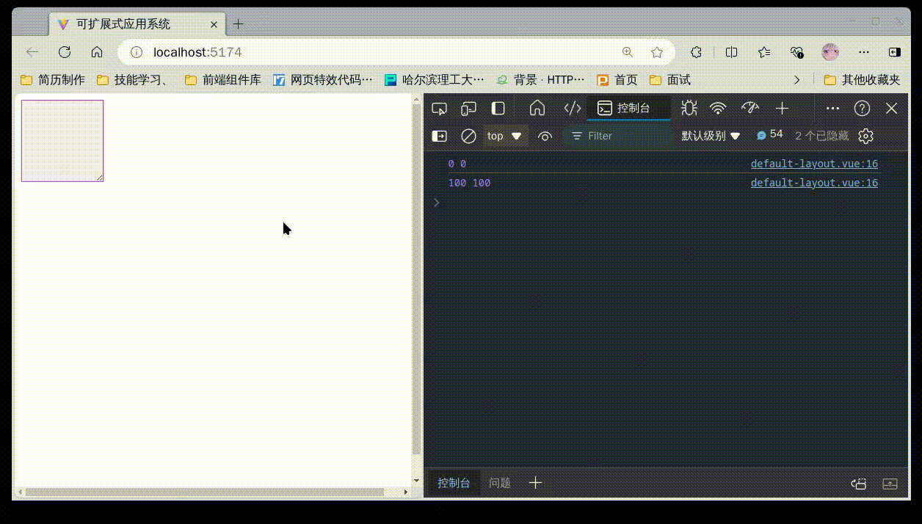The width and height of the screenshot is (922, 524).
Task: Open the Elements panel icon
Action: pos(573,109)
